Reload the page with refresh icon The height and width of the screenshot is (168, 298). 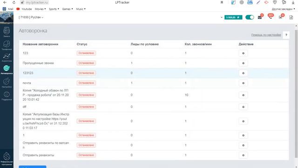[x=14, y=2]
